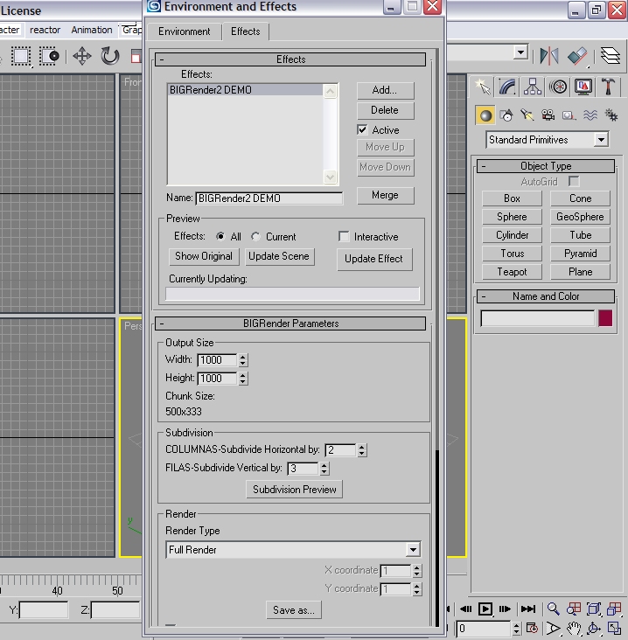Open the Motion command panel tab
The height and width of the screenshot is (640, 628).
pyautogui.click(x=558, y=87)
